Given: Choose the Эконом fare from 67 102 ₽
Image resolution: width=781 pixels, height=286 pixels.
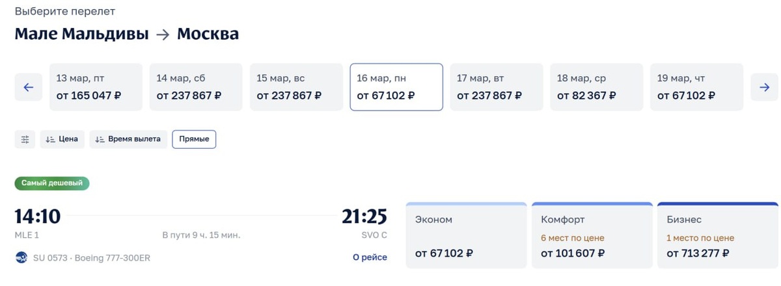Looking at the screenshot, I should pos(466,236).
